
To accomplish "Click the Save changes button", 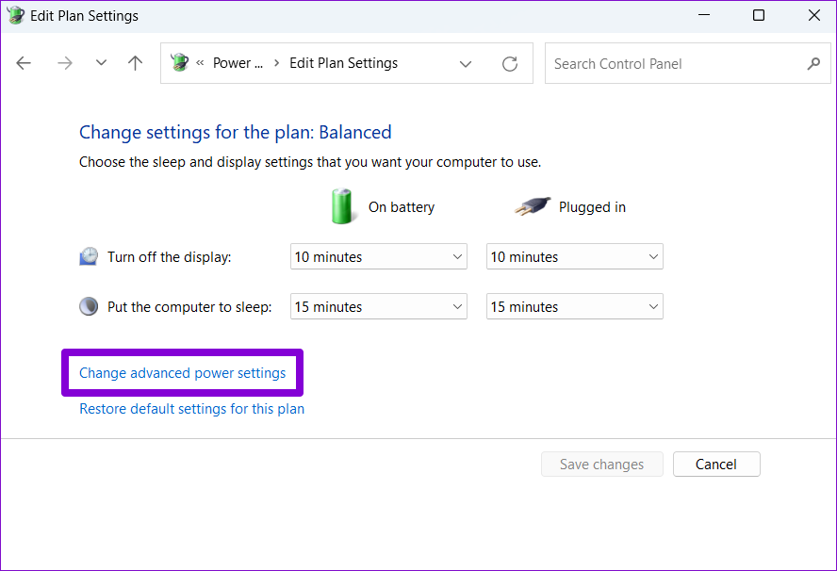I will (x=601, y=464).
